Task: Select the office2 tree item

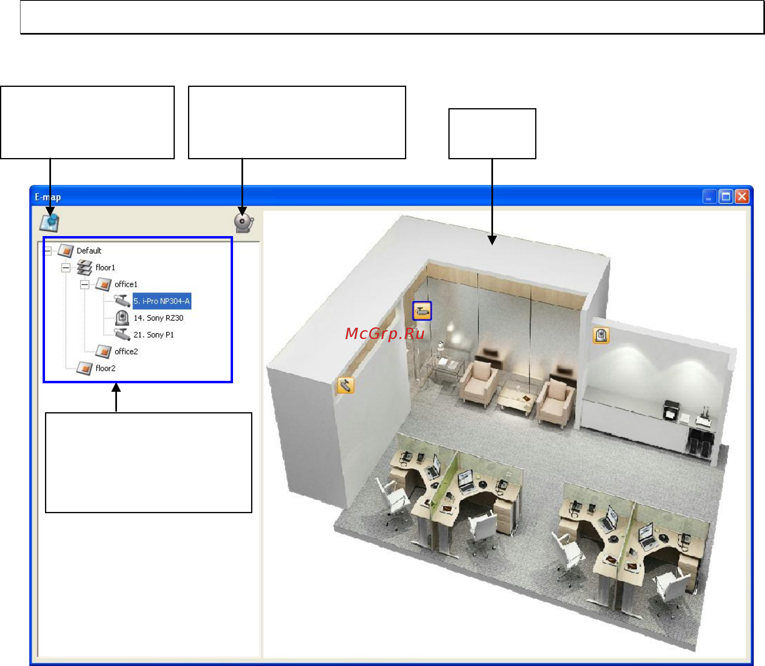Action: coord(126,351)
